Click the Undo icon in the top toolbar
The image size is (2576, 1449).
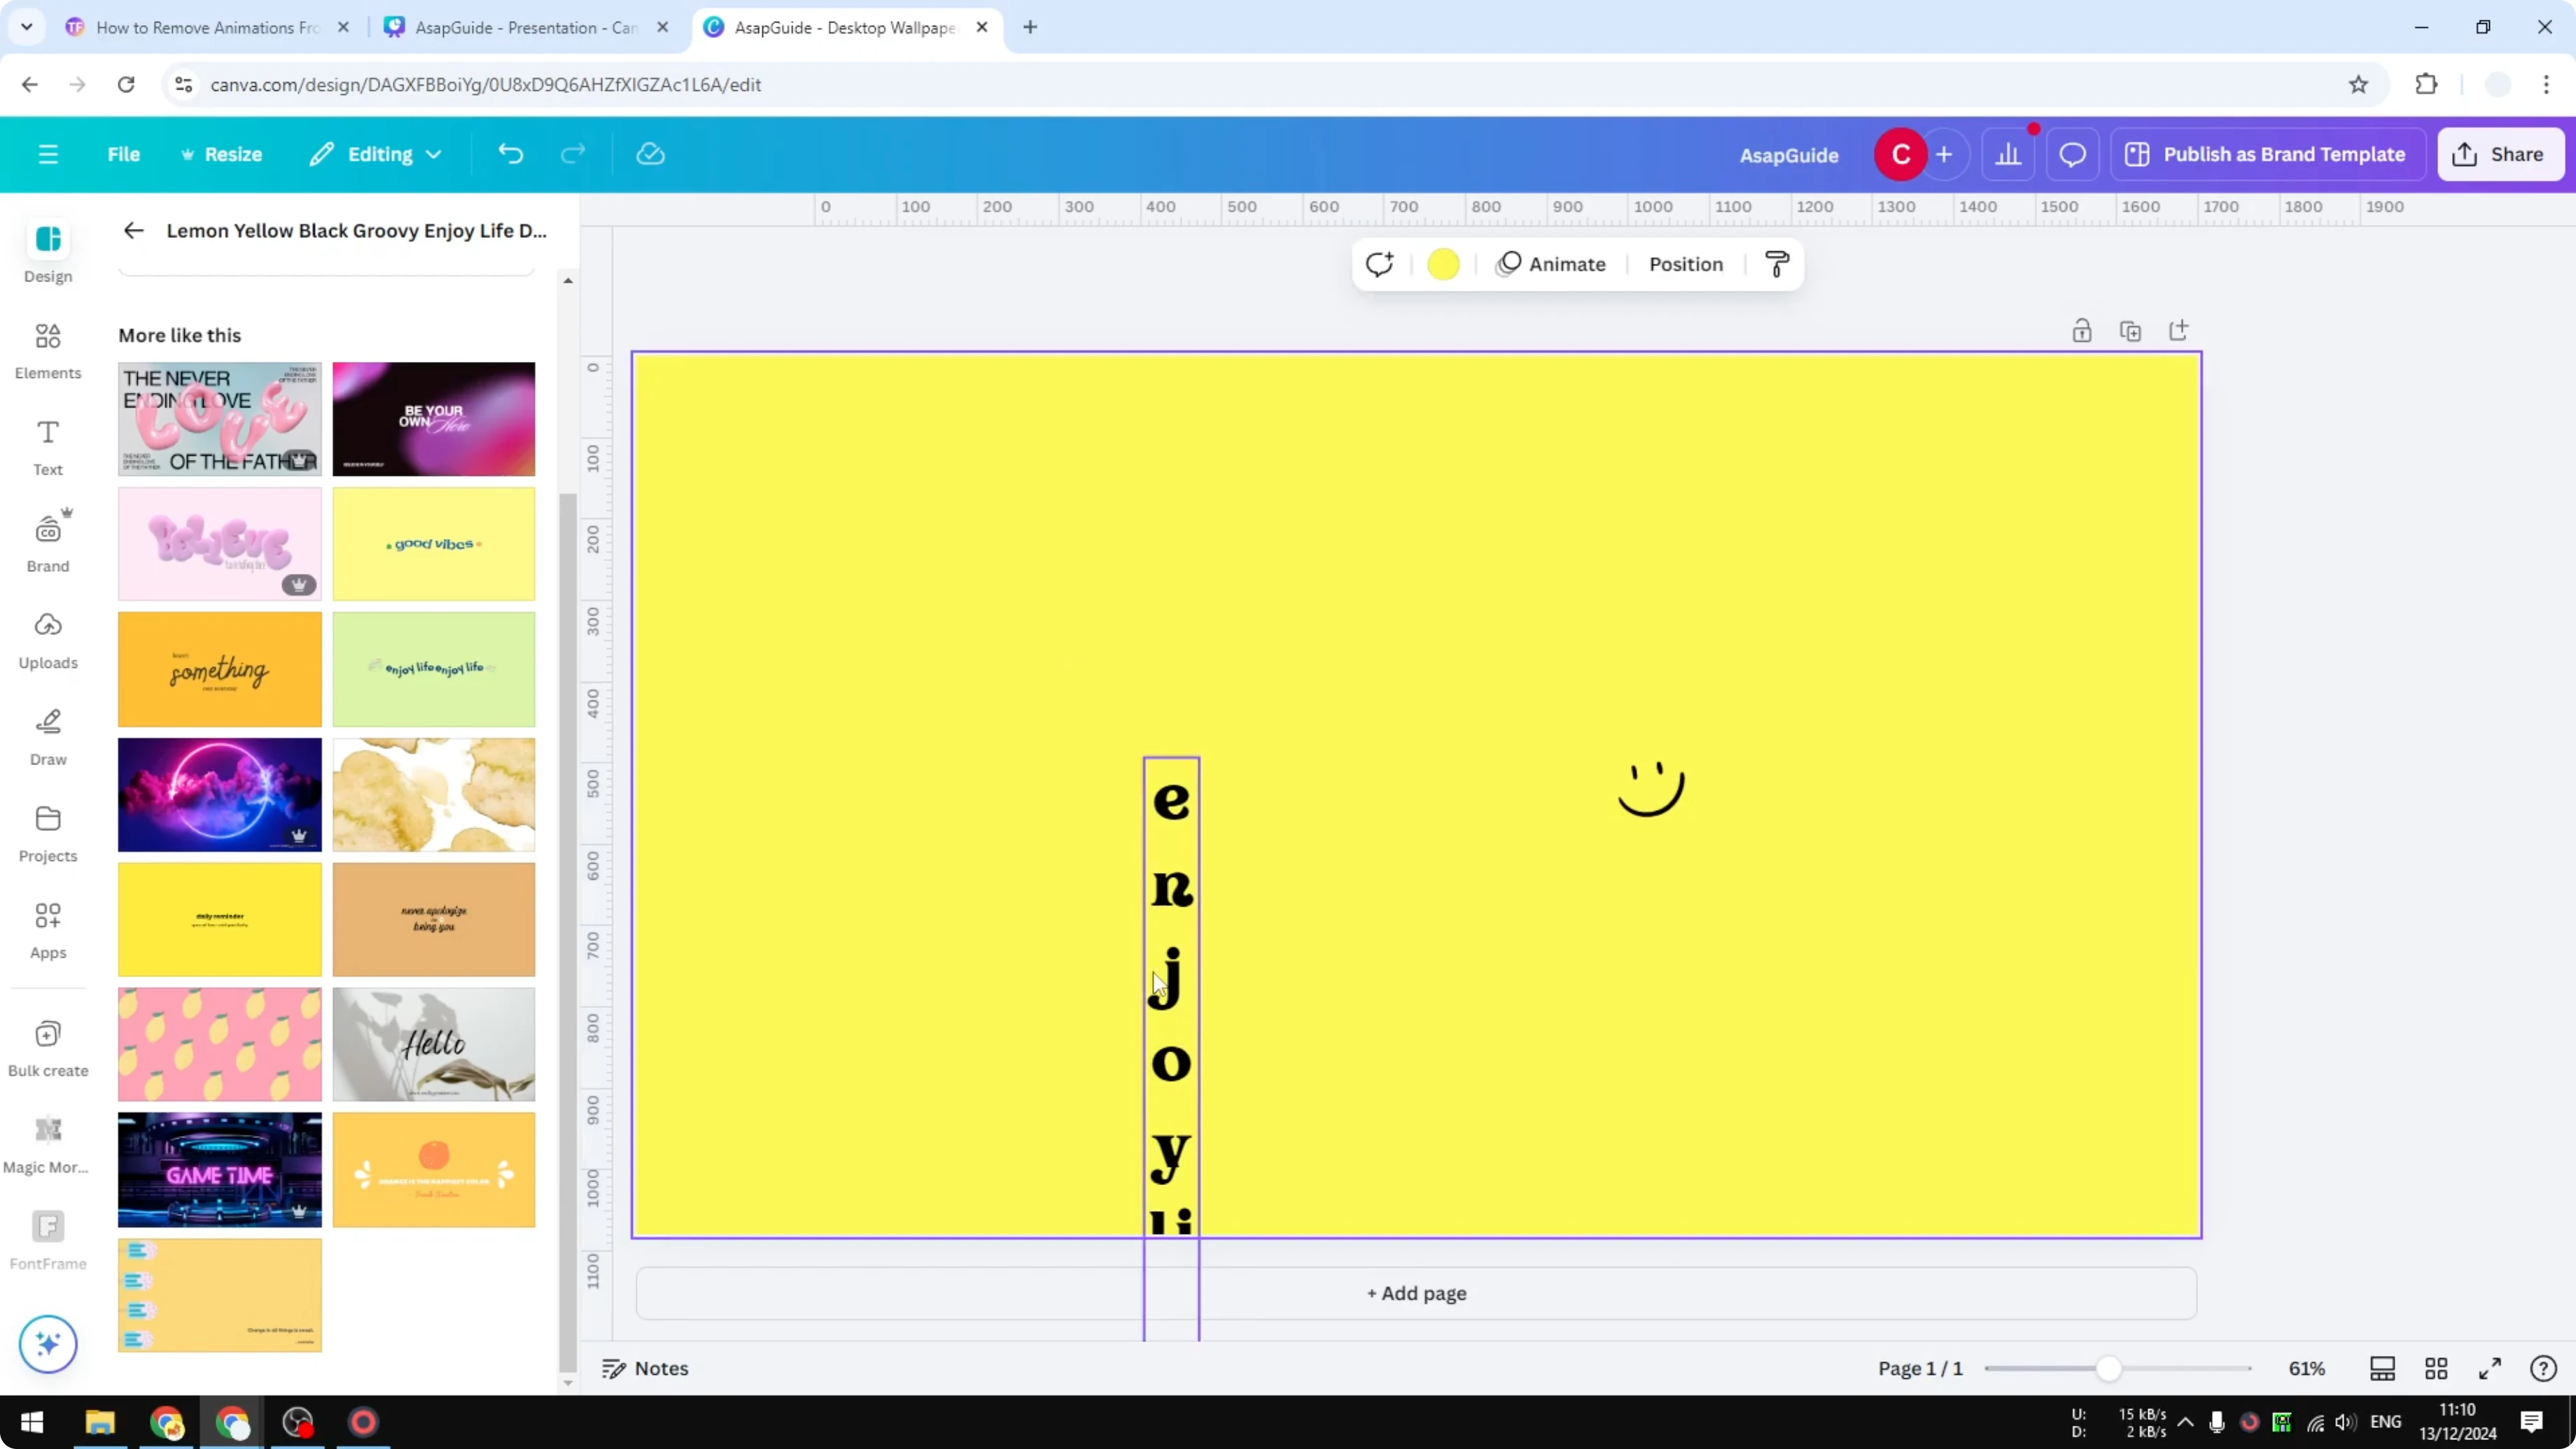(510, 153)
